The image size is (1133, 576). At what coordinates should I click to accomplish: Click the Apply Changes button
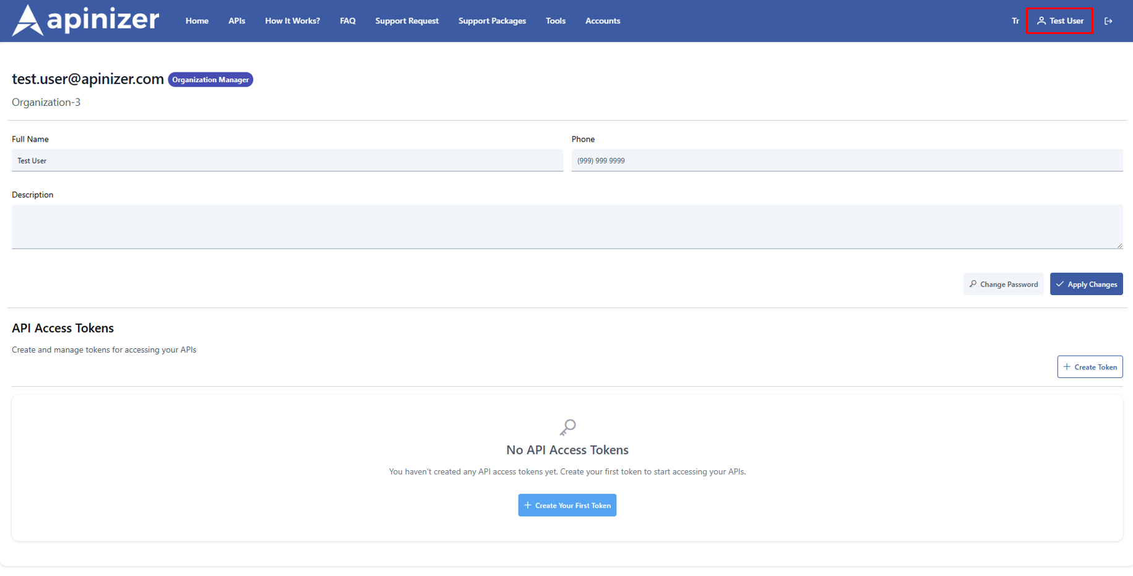click(x=1086, y=283)
